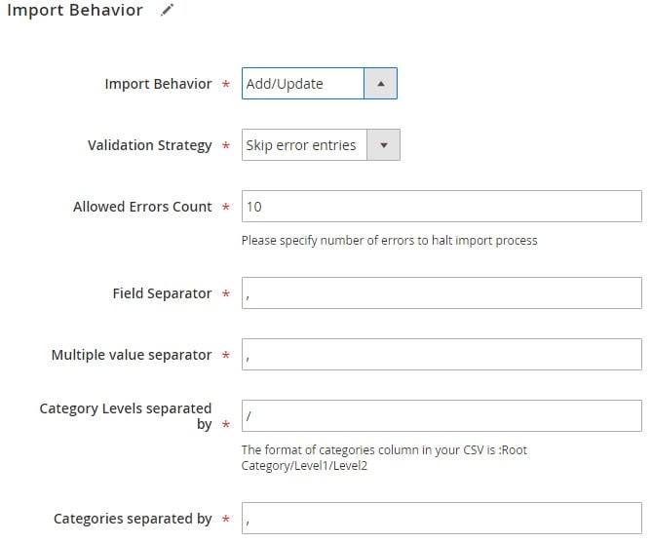Click the pencil edit icon beside the heading

[168, 10]
